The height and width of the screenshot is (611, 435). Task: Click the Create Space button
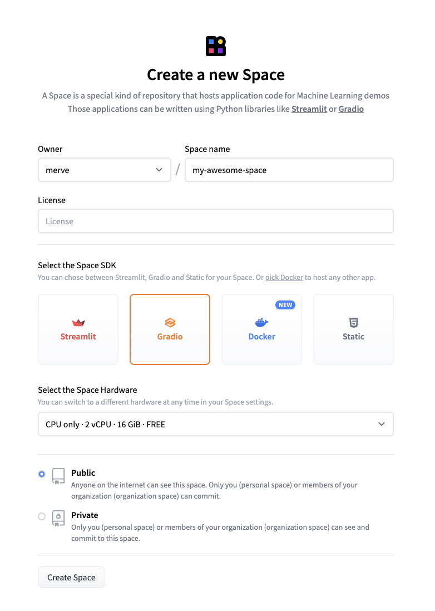coord(71,578)
